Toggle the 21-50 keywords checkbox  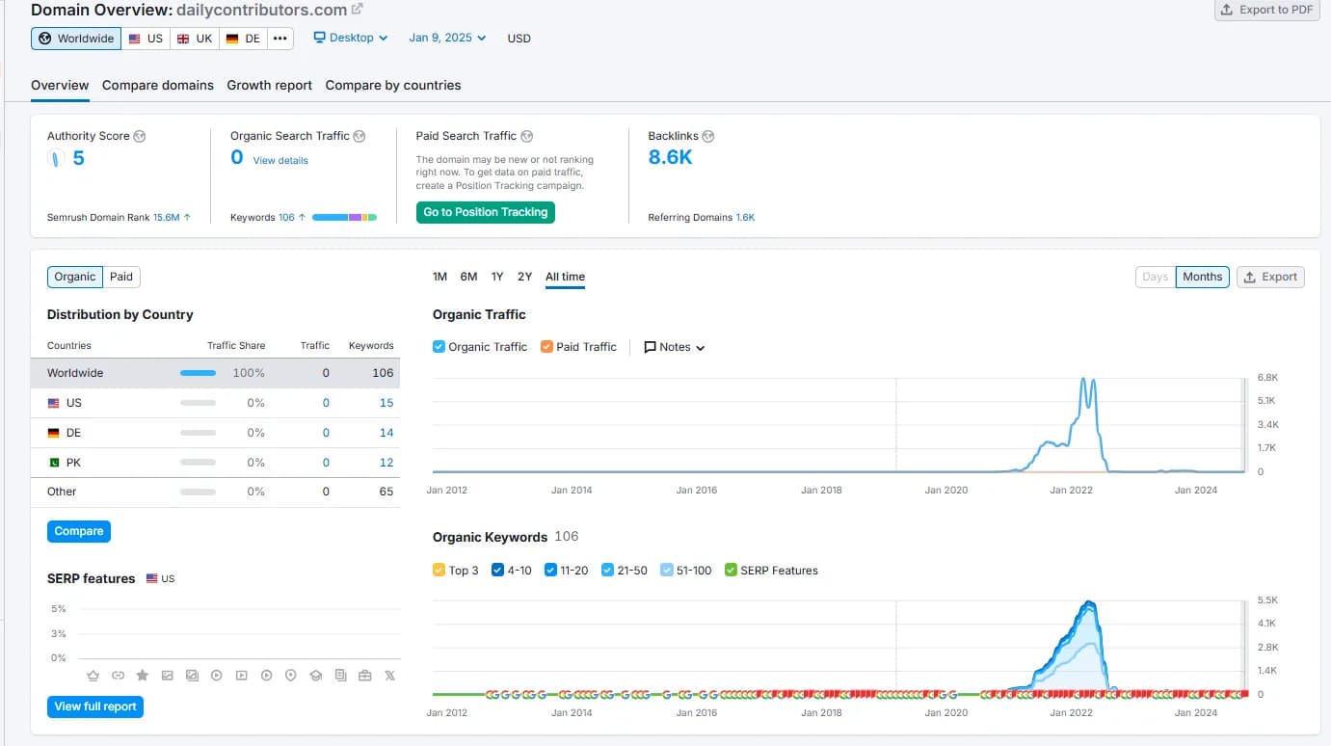(x=607, y=571)
